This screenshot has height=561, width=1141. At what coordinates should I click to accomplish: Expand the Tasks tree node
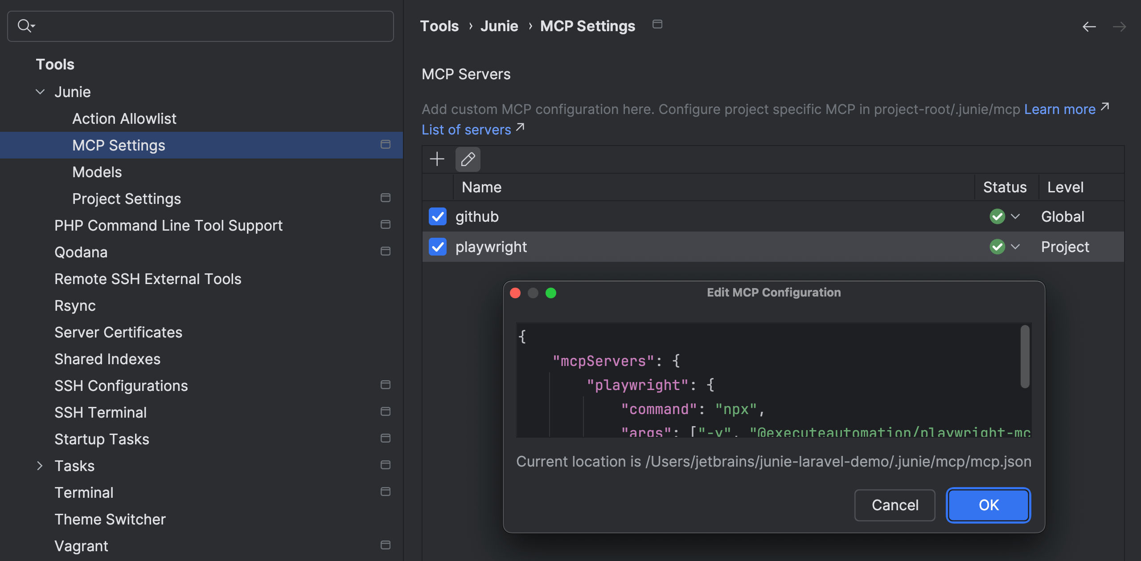point(40,466)
